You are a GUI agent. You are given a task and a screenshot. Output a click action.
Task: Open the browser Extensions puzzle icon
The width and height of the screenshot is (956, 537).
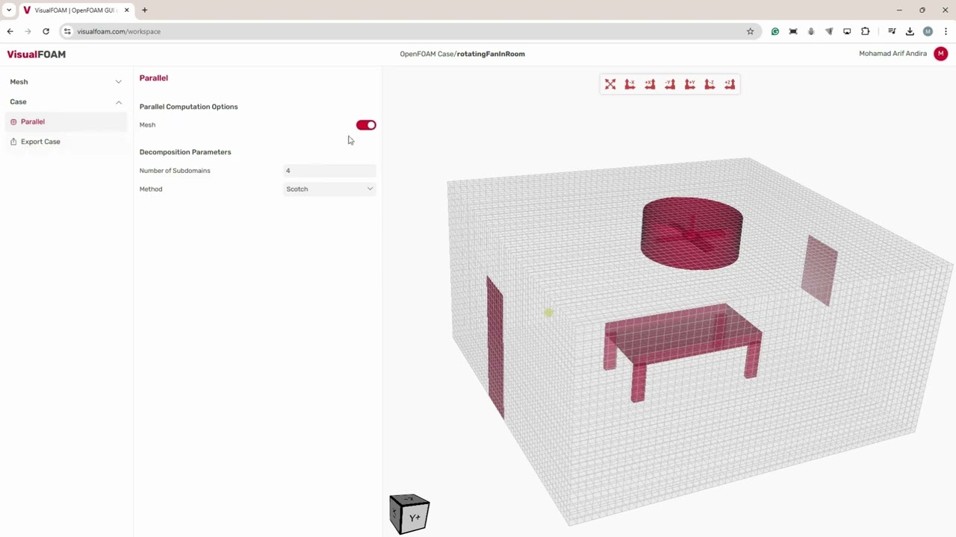[865, 31]
